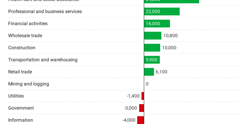Screen dimensions: 251x124
Task: Click the Professional and business services label
Action: 45,12
